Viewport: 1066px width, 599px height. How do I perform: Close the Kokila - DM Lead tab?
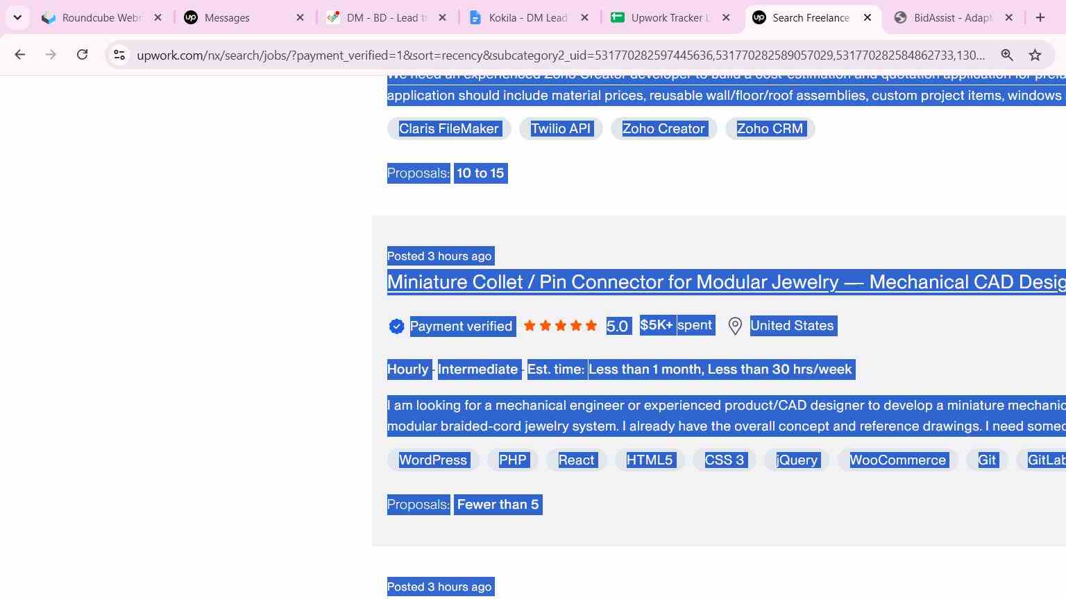point(584,17)
